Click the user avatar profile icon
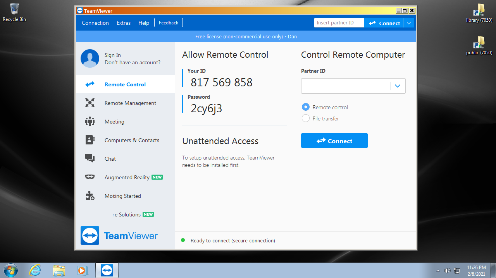This screenshot has height=278, width=496. coord(90,58)
